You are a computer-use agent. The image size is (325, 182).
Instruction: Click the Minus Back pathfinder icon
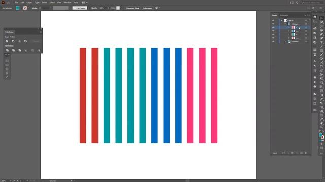click(x=39, y=50)
